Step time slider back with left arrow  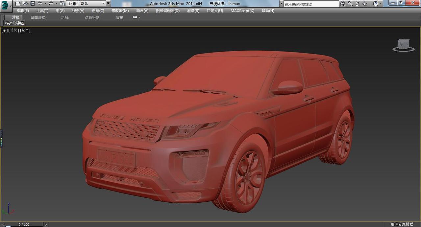pos(3,224)
